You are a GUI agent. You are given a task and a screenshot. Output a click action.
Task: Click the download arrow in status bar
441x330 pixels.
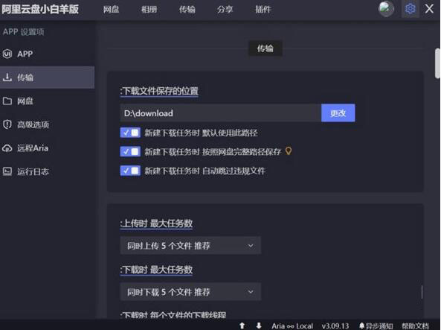pos(259,326)
